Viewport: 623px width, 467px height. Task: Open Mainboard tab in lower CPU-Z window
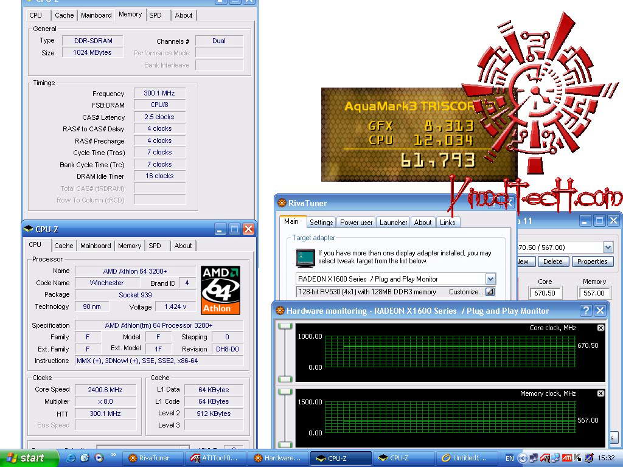pos(96,246)
